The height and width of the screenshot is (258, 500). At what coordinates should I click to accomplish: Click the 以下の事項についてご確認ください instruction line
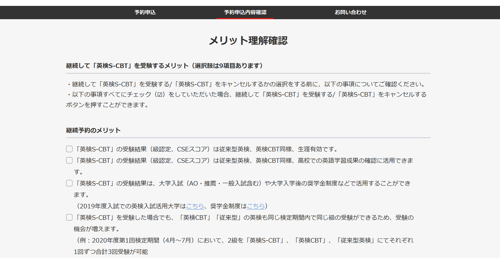tap(246, 83)
